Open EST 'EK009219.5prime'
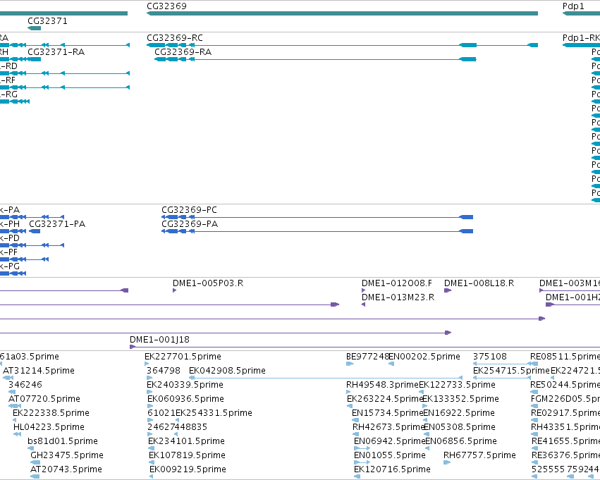Screen dimensions: 600x480 (188, 469)
